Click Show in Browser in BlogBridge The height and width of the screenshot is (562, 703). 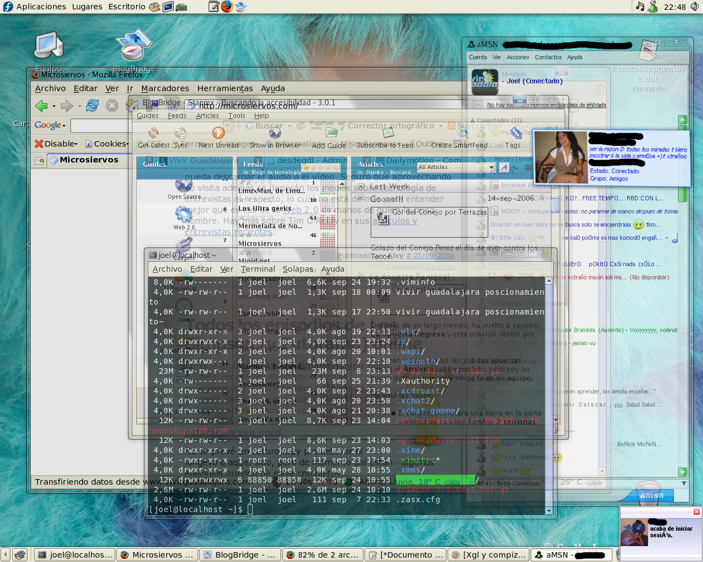coord(275,137)
